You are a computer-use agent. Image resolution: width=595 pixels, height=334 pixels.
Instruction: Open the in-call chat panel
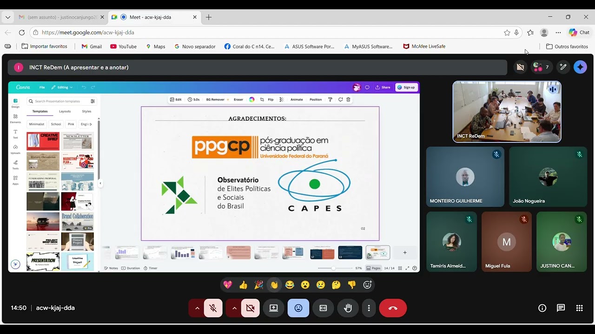click(x=561, y=308)
